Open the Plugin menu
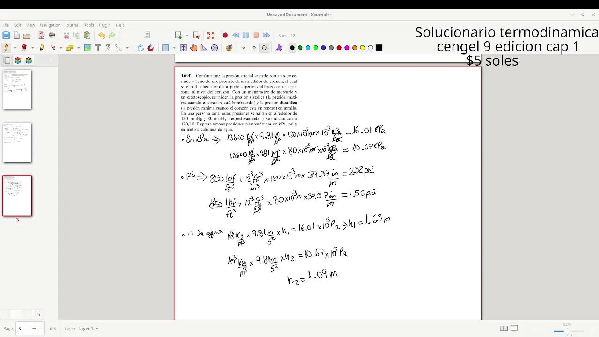This screenshot has width=599, height=337. pyautogui.click(x=105, y=25)
